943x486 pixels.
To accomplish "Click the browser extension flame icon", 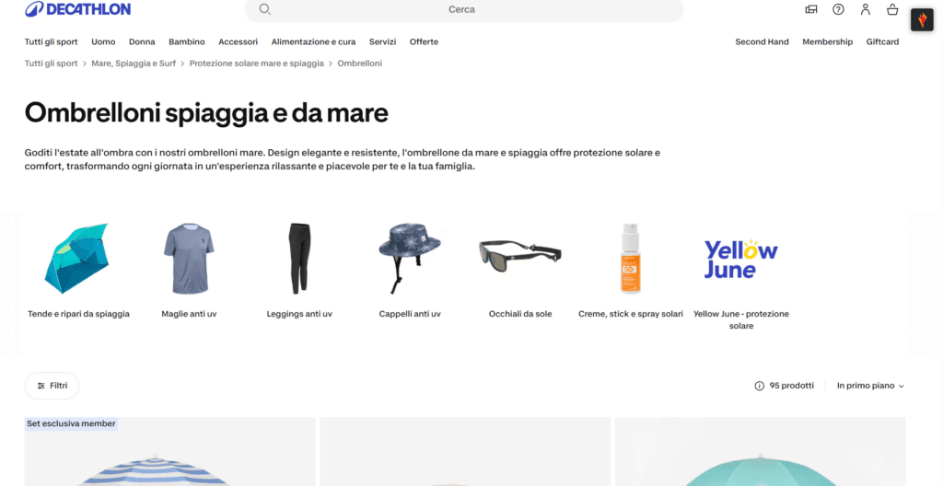I will pyautogui.click(x=922, y=20).
